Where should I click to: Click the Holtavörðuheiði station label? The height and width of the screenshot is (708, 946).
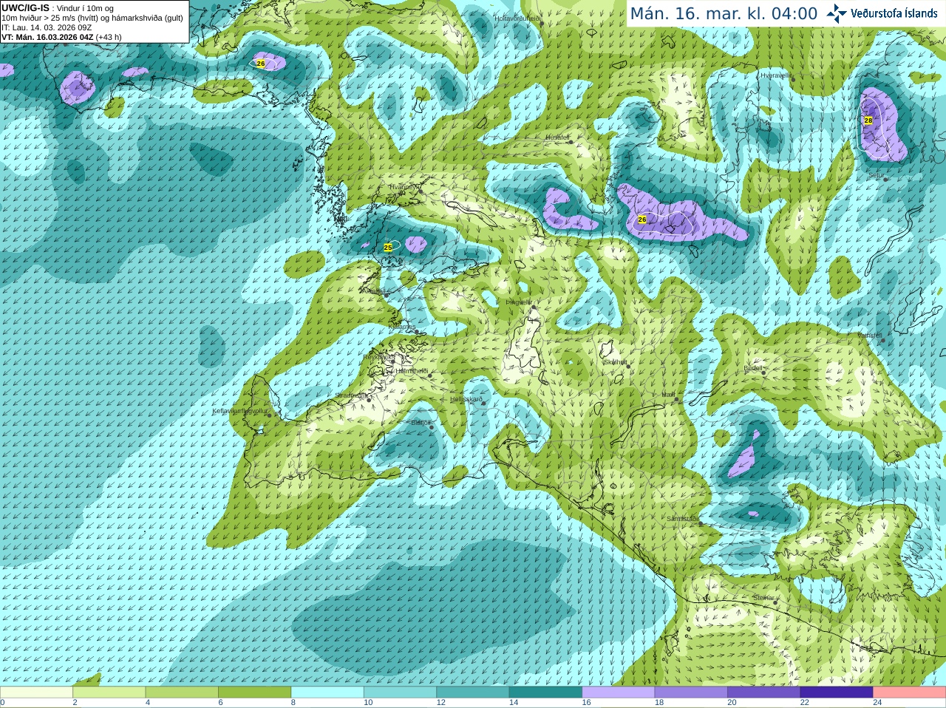(x=517, y=18)
